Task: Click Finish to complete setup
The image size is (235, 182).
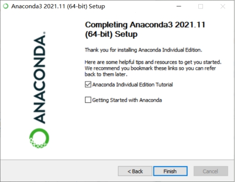Action: [x=170, y=171]
